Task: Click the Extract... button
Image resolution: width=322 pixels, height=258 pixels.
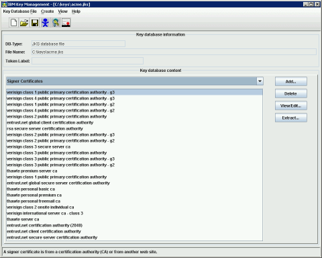Action: 291,118
